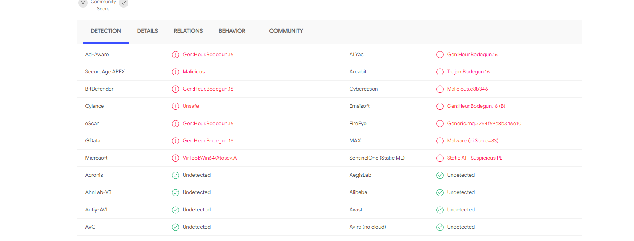Click the community score downvote X icon

(x=83, y=3)
